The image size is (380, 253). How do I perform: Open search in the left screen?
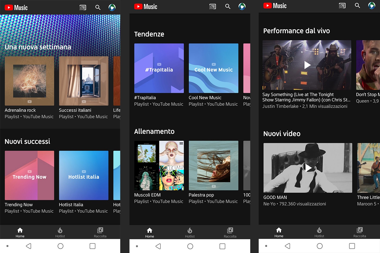(x=98, y=8)
